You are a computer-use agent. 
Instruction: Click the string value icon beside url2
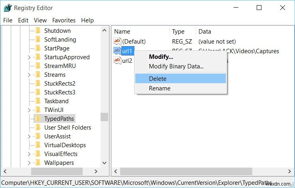coord(117,60)
